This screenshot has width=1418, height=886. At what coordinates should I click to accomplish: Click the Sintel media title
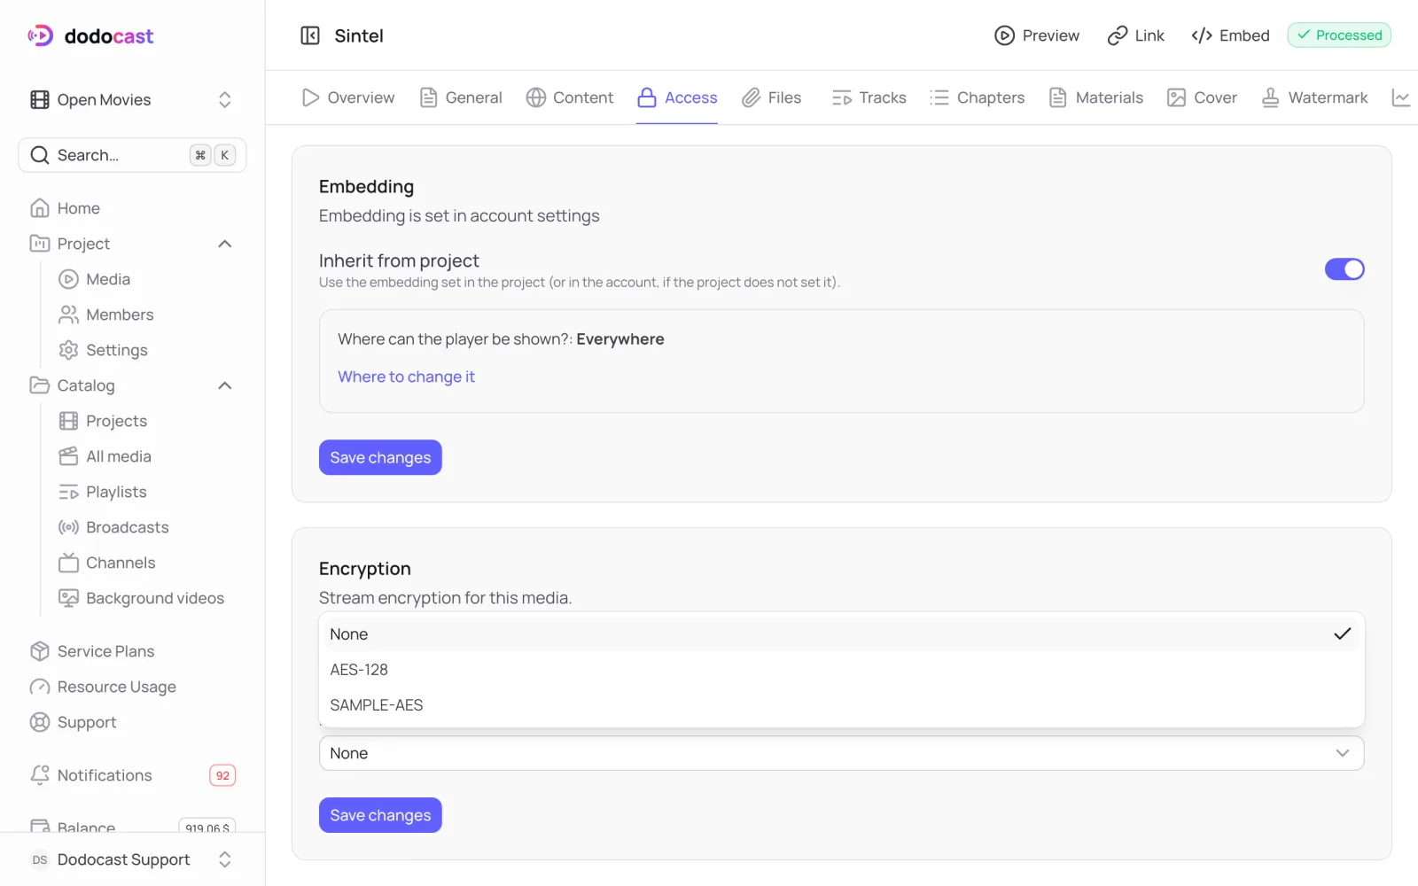(x=359, y=35)
